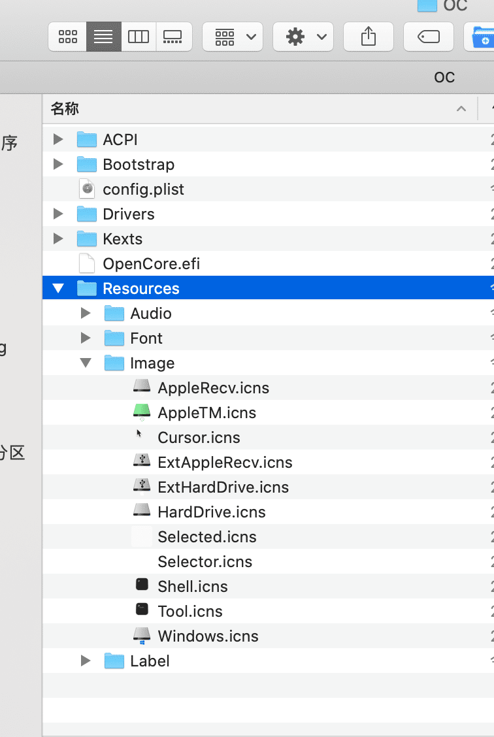Select the Label folder icon
This screenshot has width=494, height=737.
coord(114,661)
